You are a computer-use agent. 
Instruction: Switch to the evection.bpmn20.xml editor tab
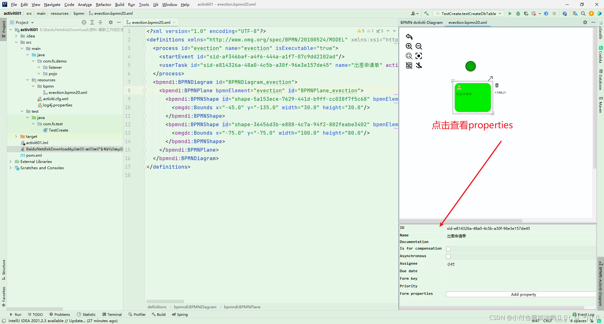click(x=151, y=22)
